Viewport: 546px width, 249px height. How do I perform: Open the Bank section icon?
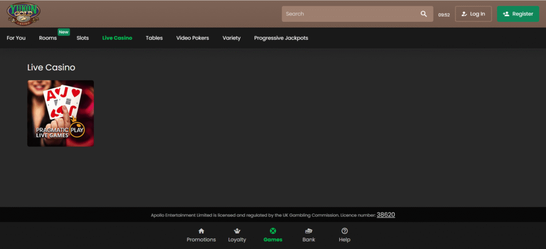coord(309,231)
